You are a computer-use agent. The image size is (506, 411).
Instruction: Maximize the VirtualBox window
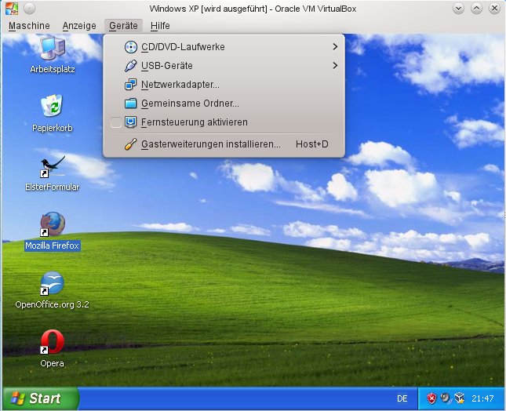point(476,9)
